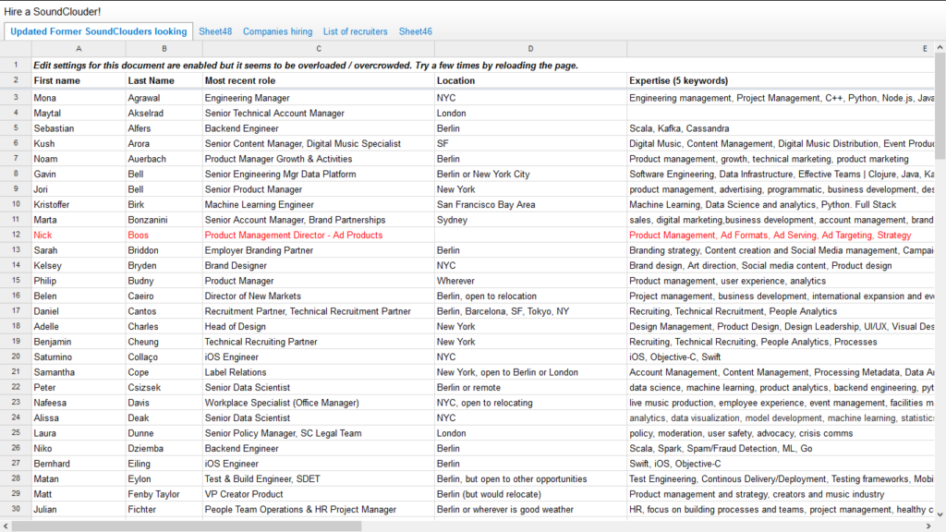Click the 'Jori' first name cell
The height and width of the screenshot is (532, 946).
(79, 189)
